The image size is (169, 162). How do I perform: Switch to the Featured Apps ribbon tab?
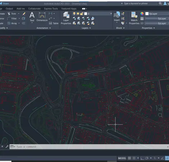point(69,9)
